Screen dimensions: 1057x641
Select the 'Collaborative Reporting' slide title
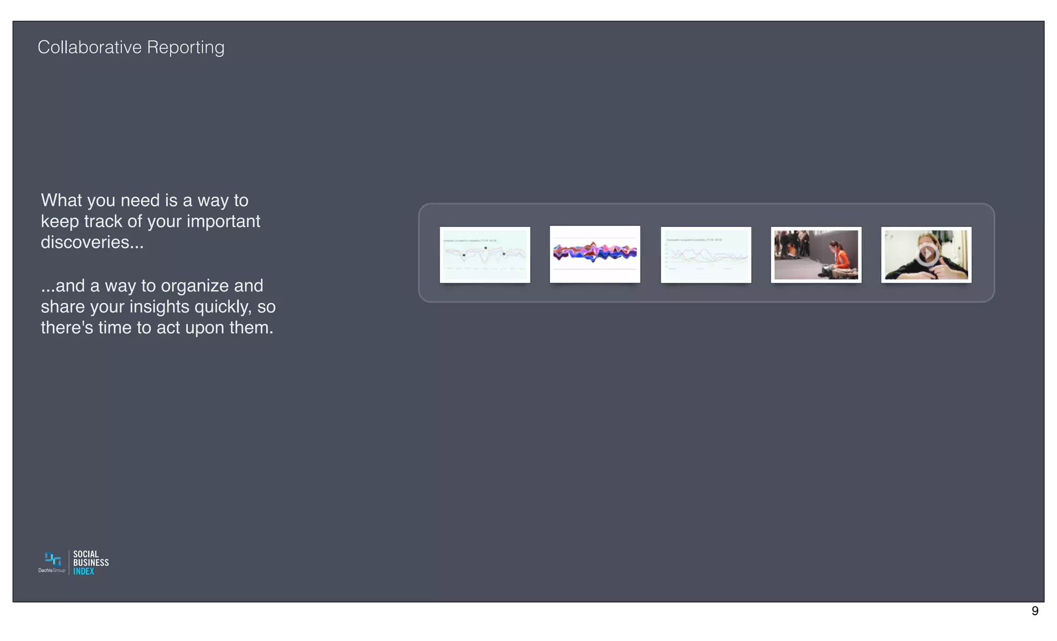coord(131,47)
